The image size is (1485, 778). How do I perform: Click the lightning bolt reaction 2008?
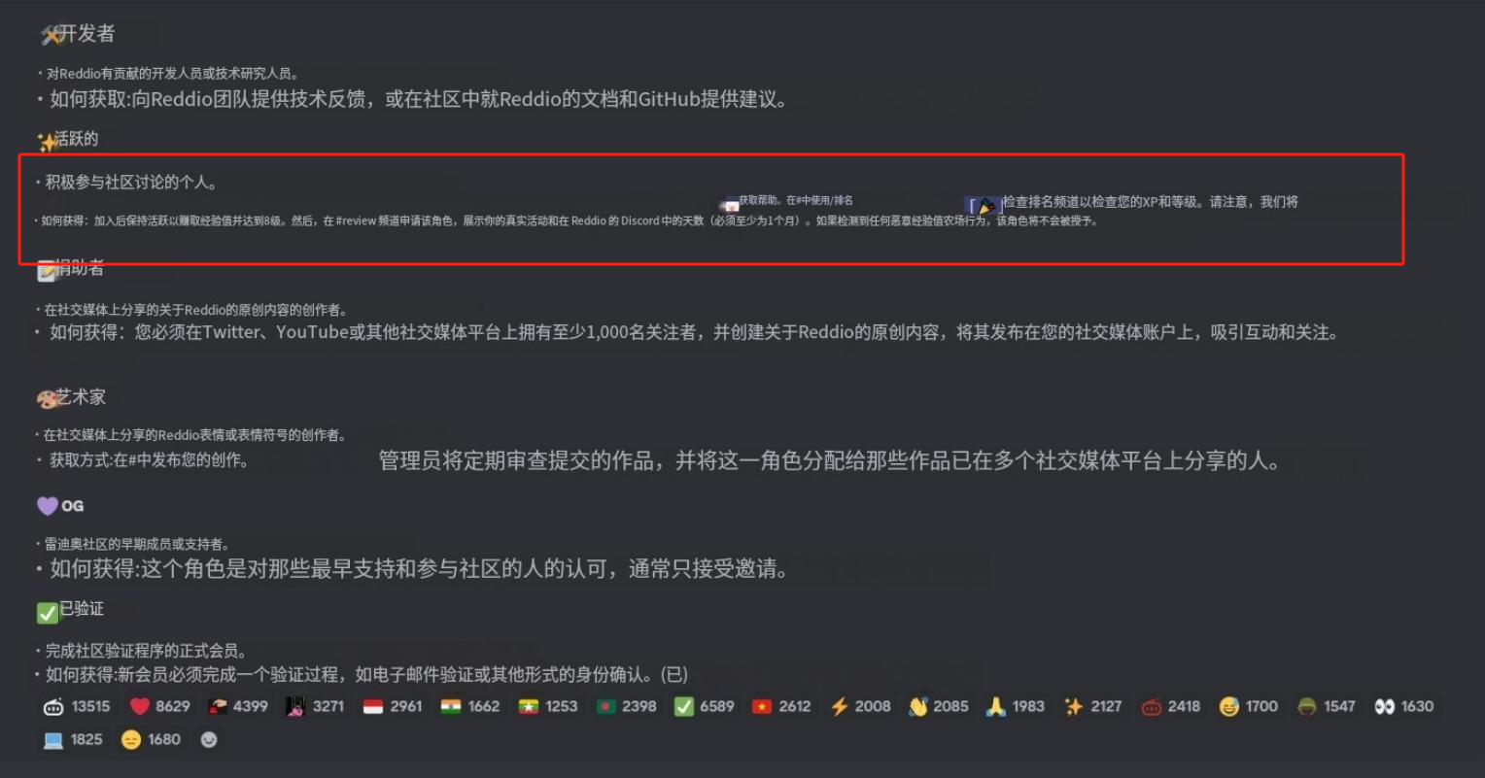pos(860,707)
